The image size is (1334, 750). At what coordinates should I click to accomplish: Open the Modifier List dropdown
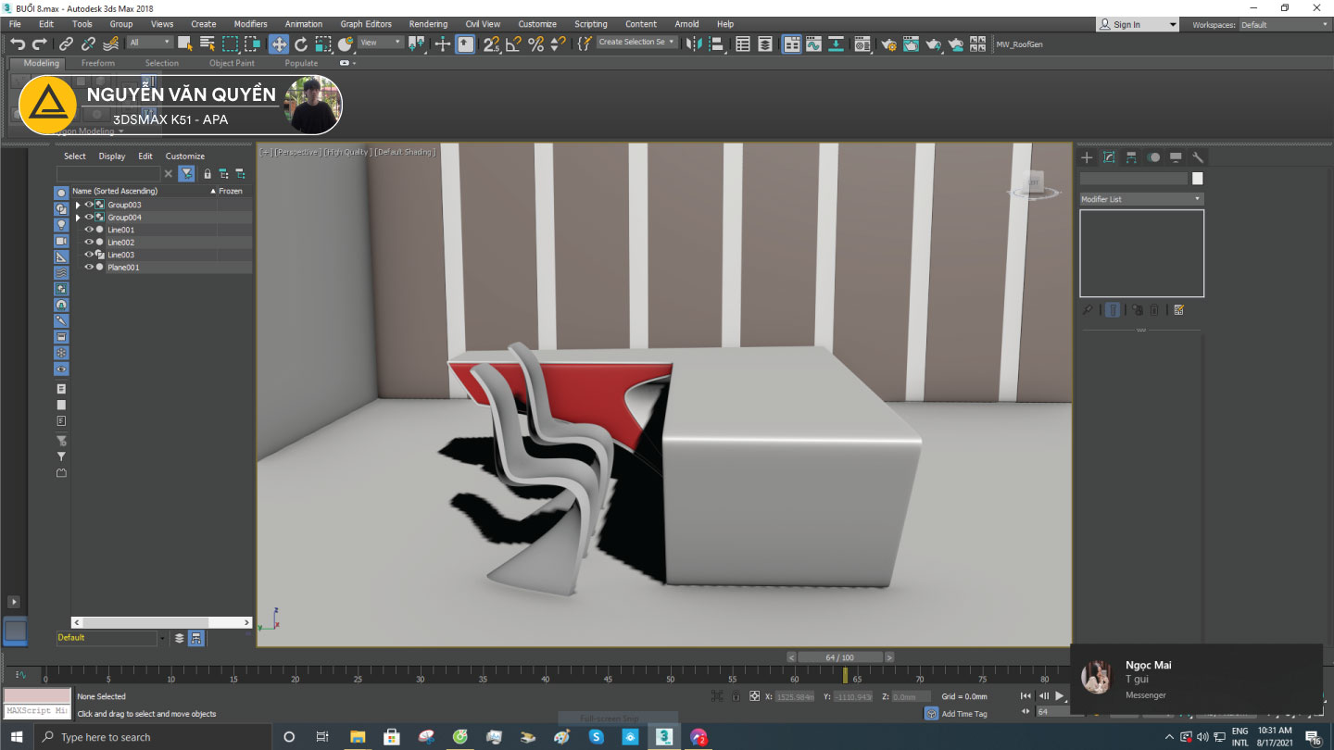[x=1141, y=199]
